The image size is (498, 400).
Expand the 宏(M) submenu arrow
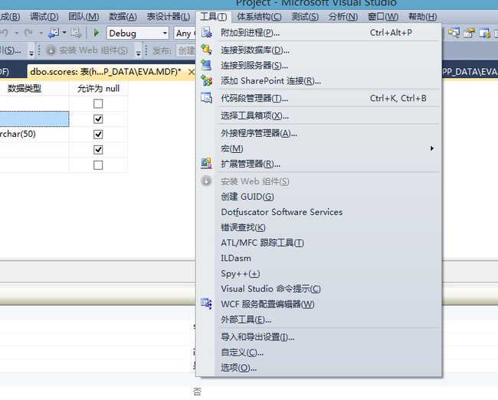pyautogui.click(x=431, y=148)
